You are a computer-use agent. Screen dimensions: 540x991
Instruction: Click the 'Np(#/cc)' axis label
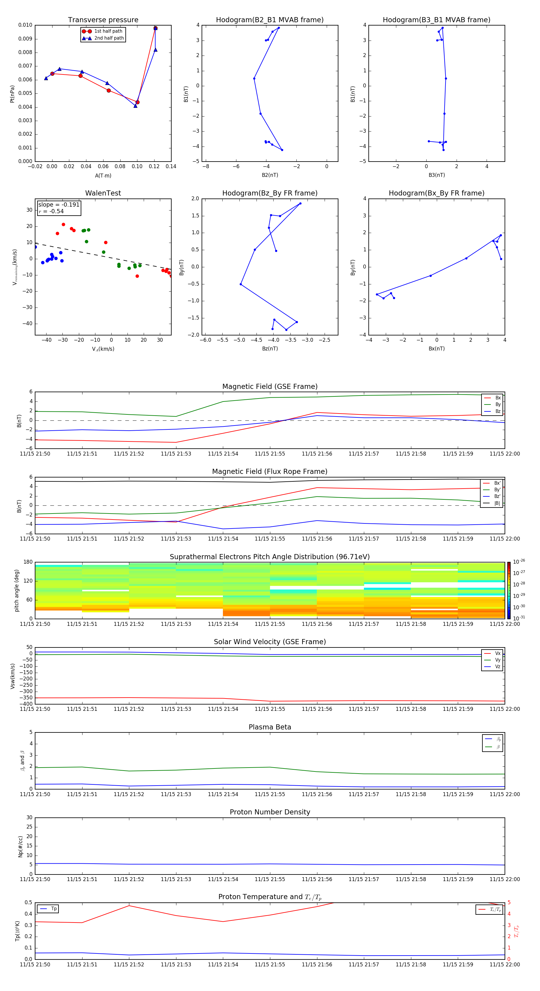click(x=20, y=846)
